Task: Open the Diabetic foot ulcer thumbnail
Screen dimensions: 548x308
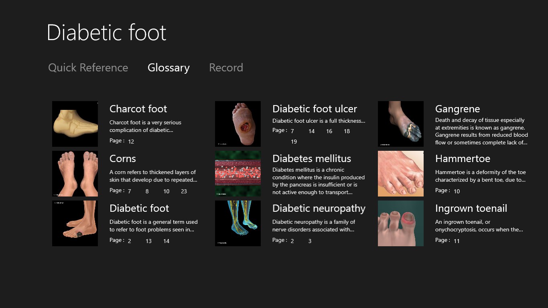Action: click(238, 124)
